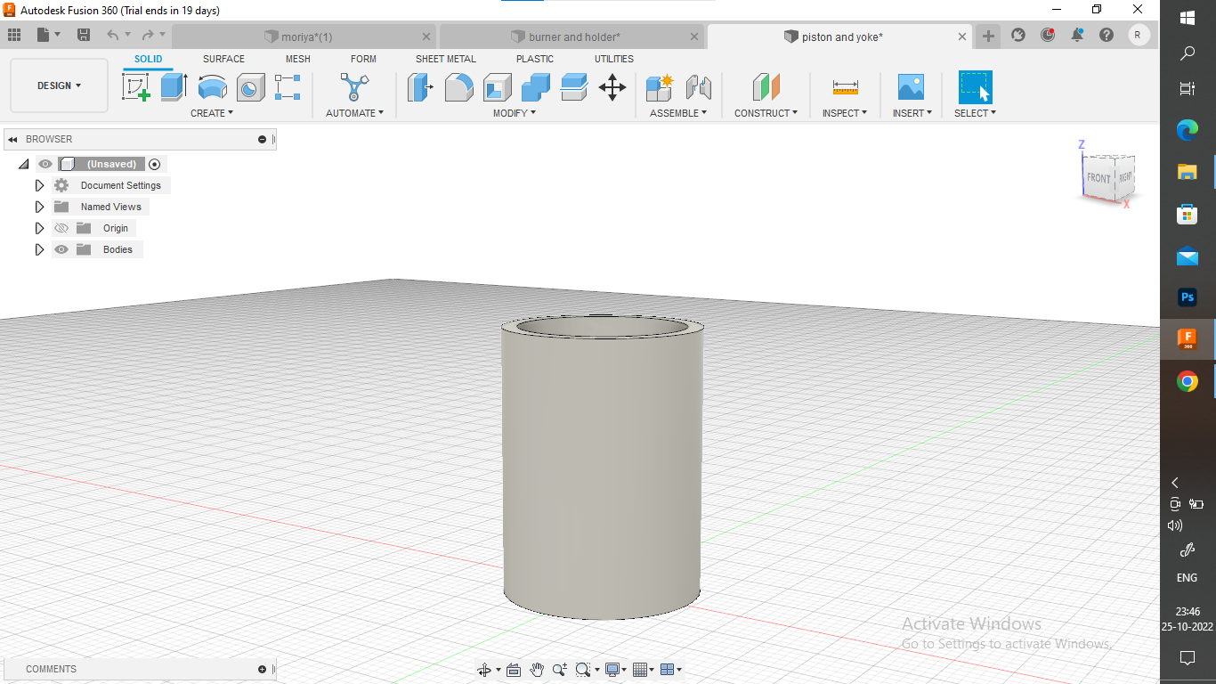Select the Create Sketch tool
The image size is (1216, 684).
pyautogui.click(x=136, y=87)
